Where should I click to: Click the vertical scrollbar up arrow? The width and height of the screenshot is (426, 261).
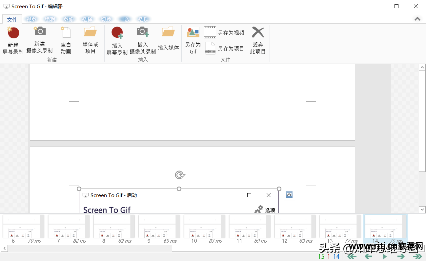[422, 67]
